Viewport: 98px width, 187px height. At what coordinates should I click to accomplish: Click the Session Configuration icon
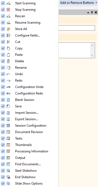pyautogui.click(x=8, y=126)
